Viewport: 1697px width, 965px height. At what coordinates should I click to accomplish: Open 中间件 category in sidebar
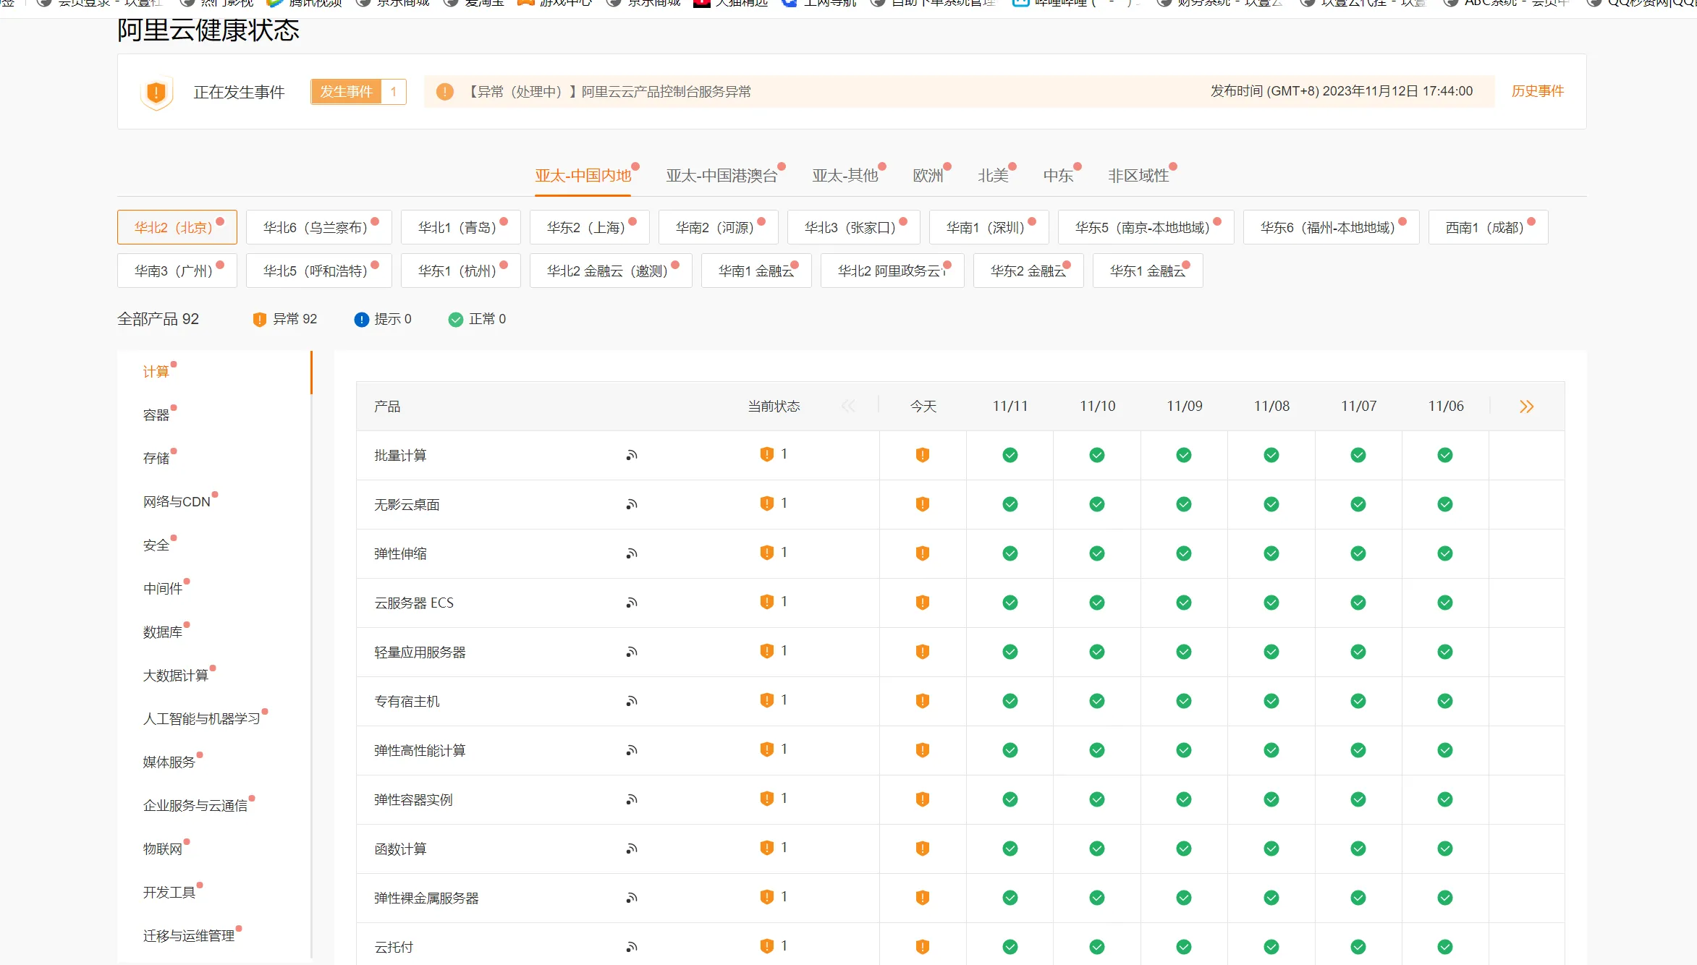pyautogui.click(x=163, y=588)
